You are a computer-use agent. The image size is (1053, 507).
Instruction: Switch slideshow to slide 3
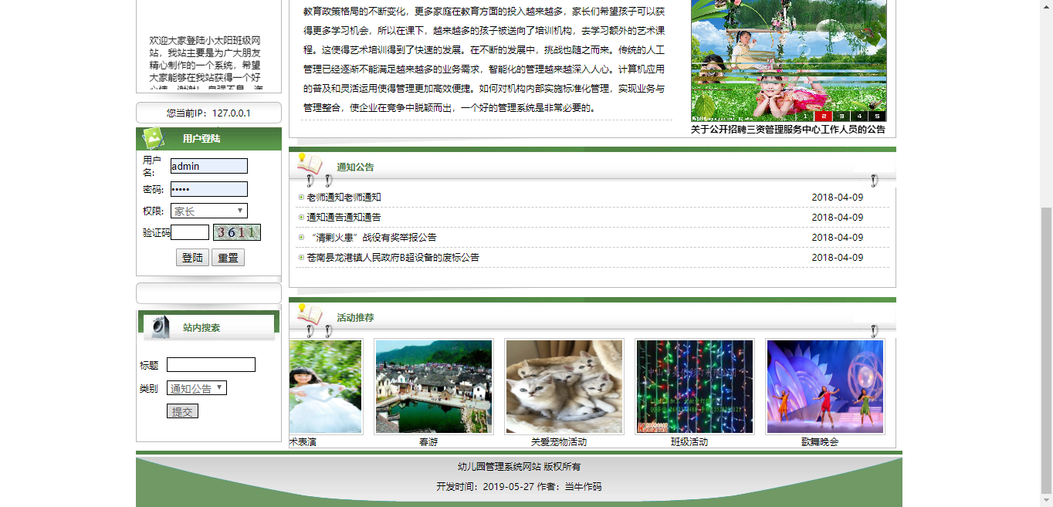(x=841, y=117)
